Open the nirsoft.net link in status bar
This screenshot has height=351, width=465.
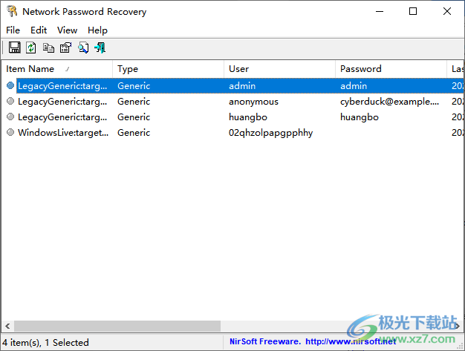pyautogui.click(x=351, y=341)
